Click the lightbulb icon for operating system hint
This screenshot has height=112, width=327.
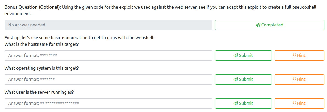click(295, 80)
